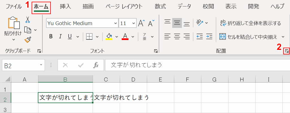
Task: Click セルを結合して中央揃え merge button
Action: 248,37
